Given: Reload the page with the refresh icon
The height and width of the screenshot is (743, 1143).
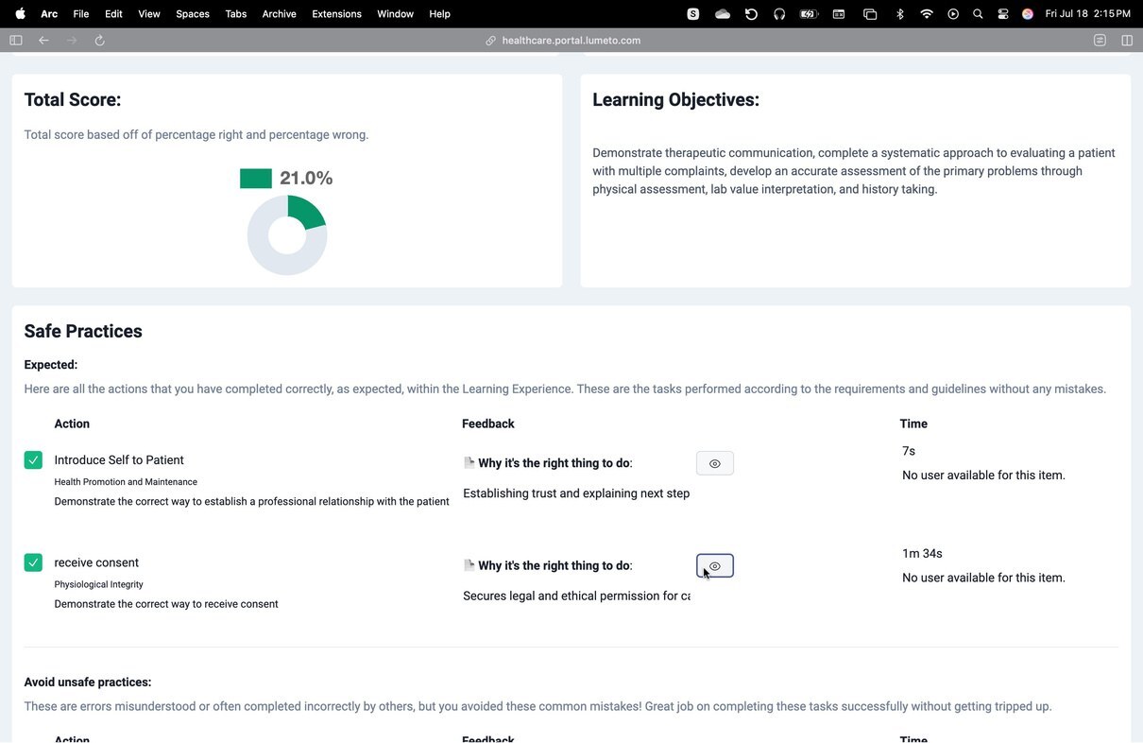Looking at the screenshot, I should [100, 41].
